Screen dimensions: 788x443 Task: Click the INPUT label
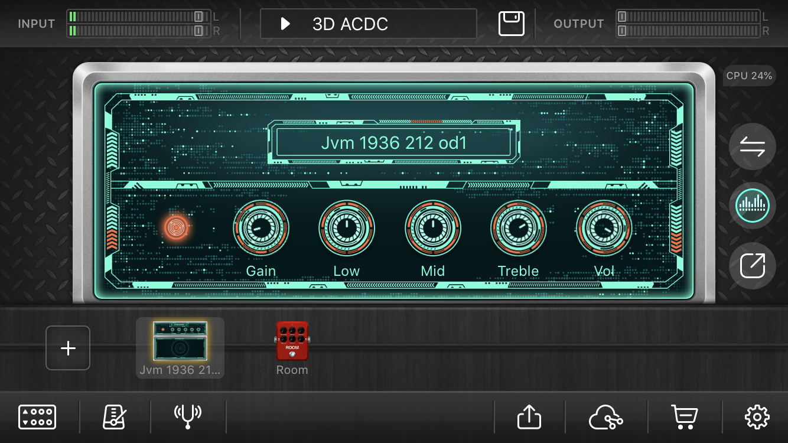pos(37,24)
